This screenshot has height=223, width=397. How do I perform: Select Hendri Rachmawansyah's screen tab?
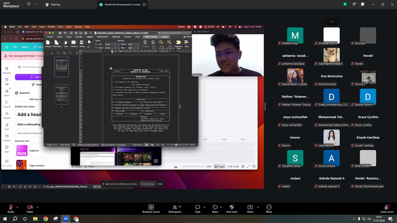[123, 4]
